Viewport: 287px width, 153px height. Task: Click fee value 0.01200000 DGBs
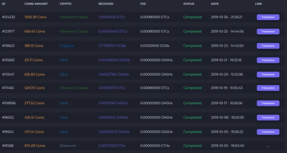[x=155, y=46]
